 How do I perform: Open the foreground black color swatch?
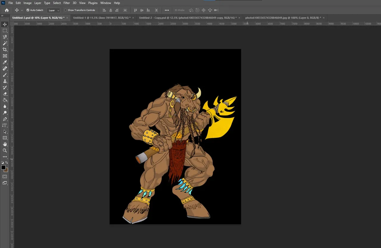click(3, 168)
